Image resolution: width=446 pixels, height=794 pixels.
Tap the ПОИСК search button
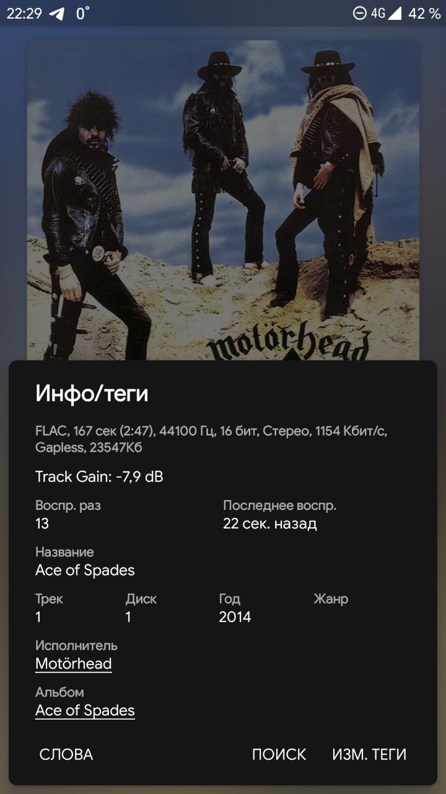pos(279,754)
